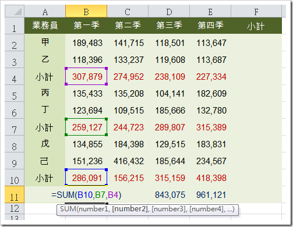
Task: Click cell with value 184,398
Action: 128,144
